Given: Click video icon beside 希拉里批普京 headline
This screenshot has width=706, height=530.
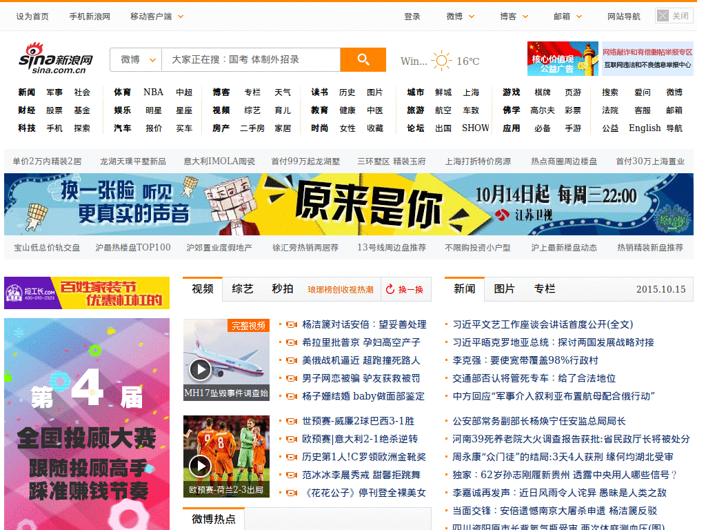Looking at the screenshot, I should [x=292, y=342].
